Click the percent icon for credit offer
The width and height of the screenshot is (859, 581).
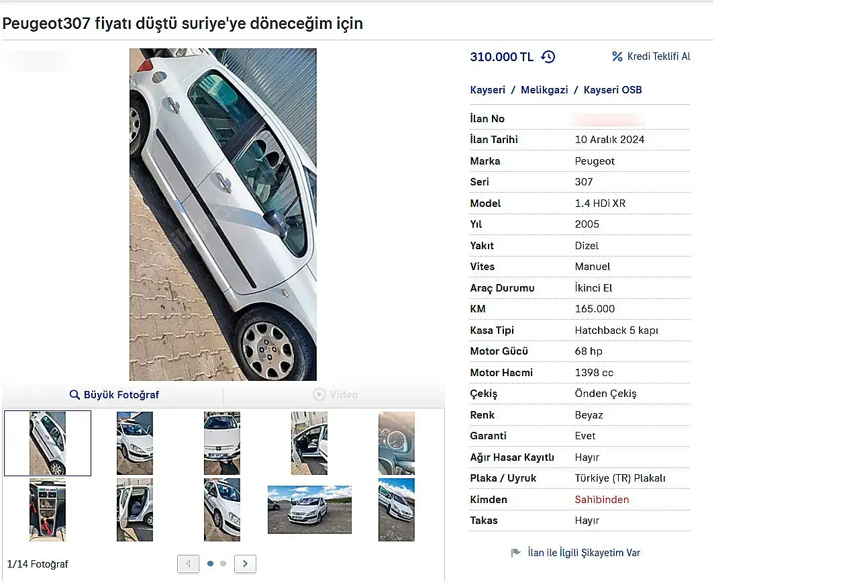tap(617, 56)
